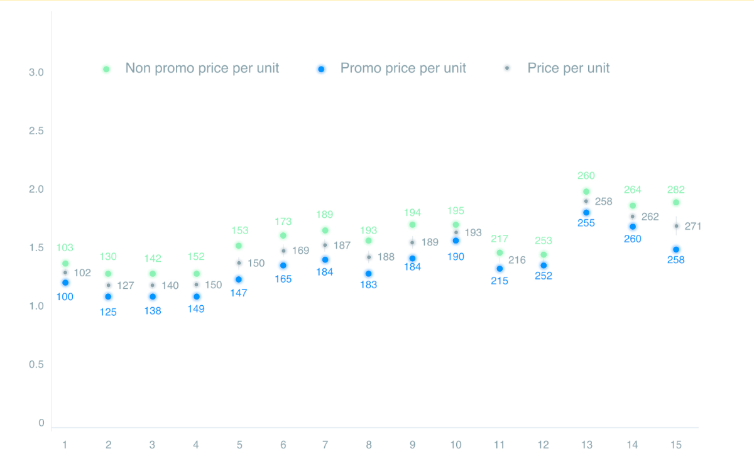The width and height of the screenshot is (754, 476).
Task: Select the blue point labeled 252
Action: (544, 266)
